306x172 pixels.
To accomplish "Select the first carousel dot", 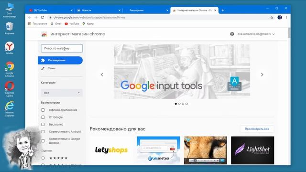I will (x=176, y=104).
